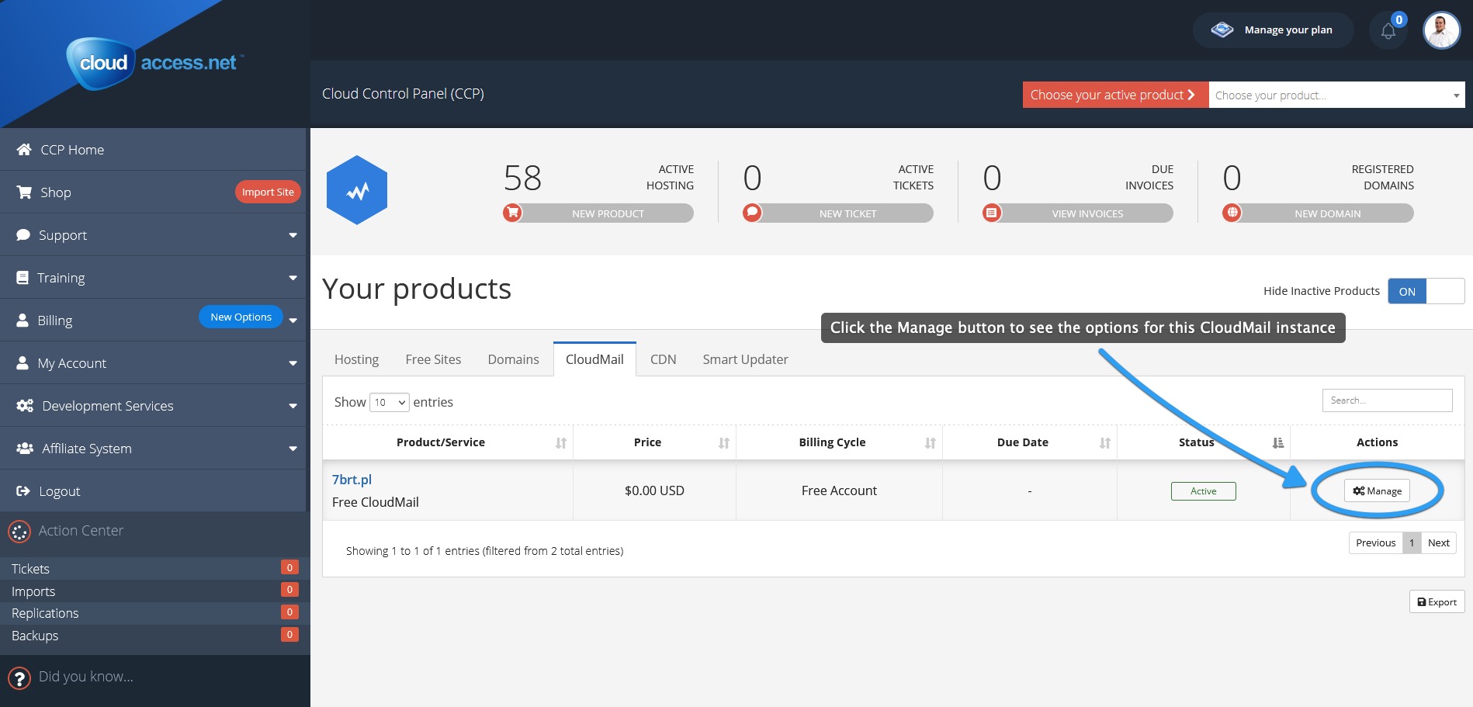Click the Active status badge
The width and height of the screenshot is (1473, 707).
(1203, 490)
